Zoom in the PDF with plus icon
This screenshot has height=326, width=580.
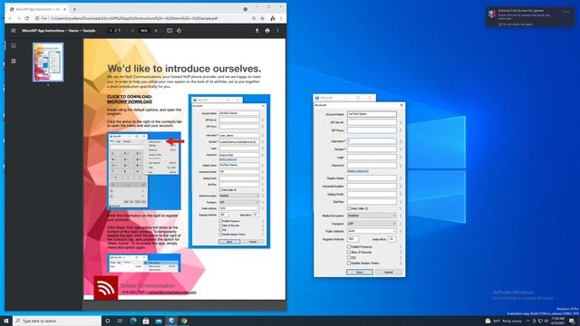pyautogui.click(x=156, y=31)
